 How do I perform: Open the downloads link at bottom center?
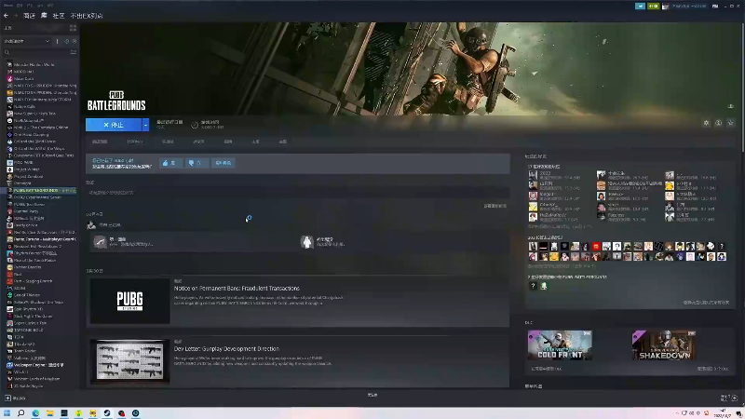pos(372,395)
